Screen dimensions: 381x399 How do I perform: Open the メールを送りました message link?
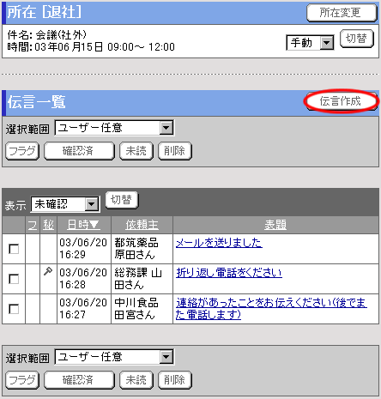pyautogui.click(x=219, y=243)
